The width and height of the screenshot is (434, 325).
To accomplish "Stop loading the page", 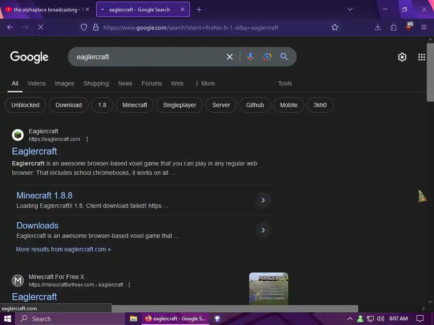I will coord(40,27).
